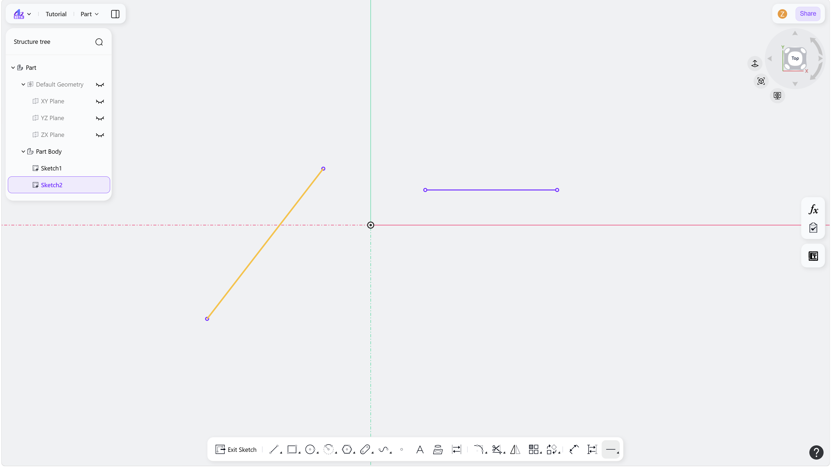Screen dimensions: 831x467
Task: Open display settings monitor icon
Action: pyautogui.click(x=777, y=96)
